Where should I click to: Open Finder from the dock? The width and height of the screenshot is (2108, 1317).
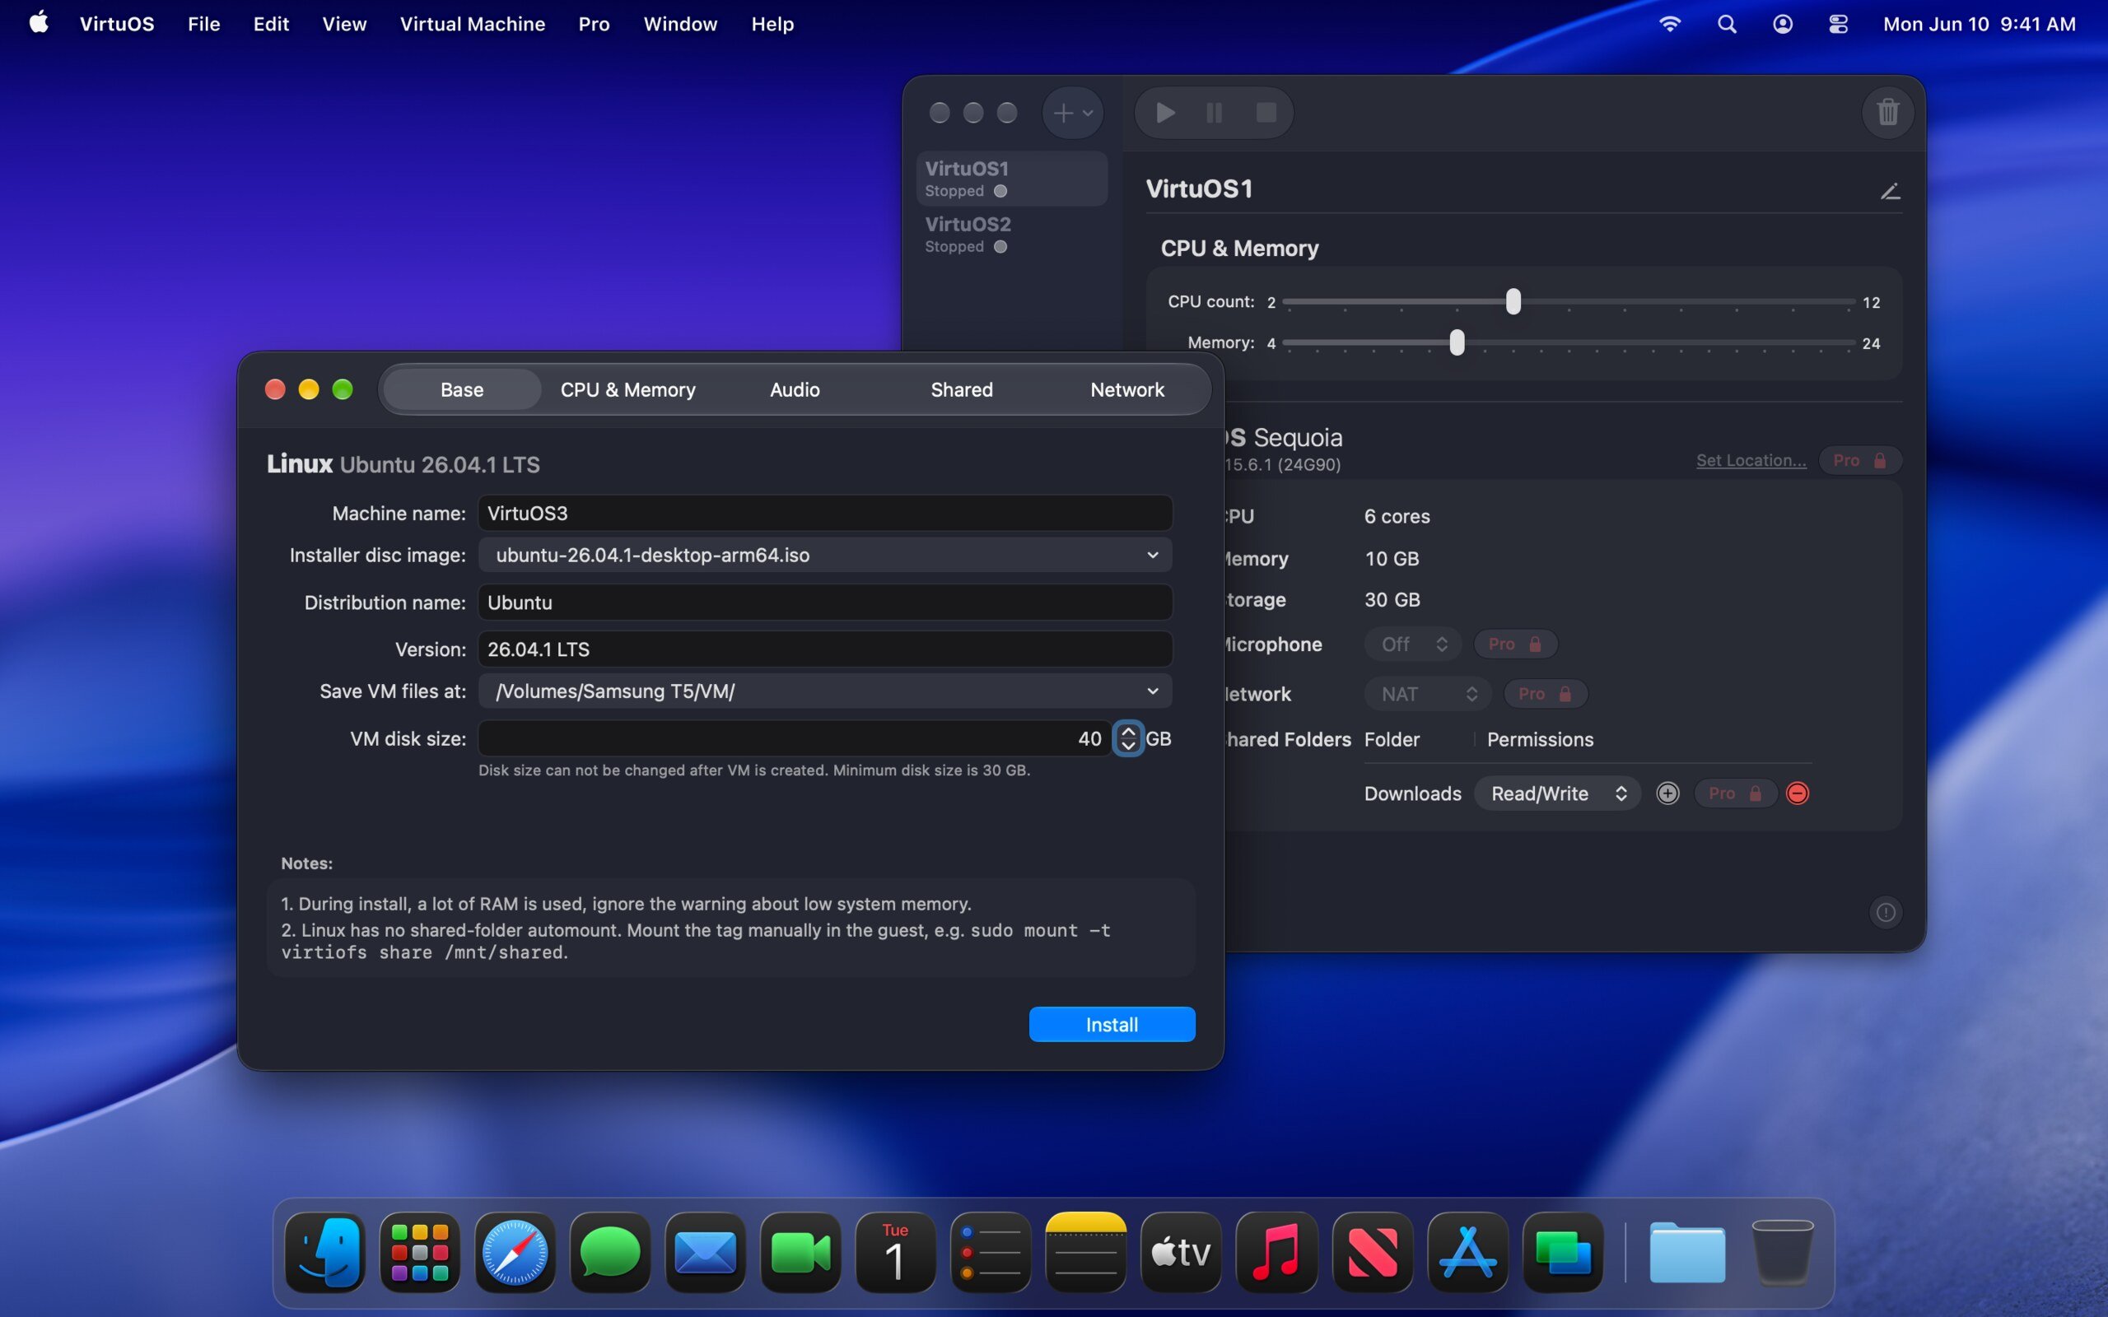coord(325,1252)
